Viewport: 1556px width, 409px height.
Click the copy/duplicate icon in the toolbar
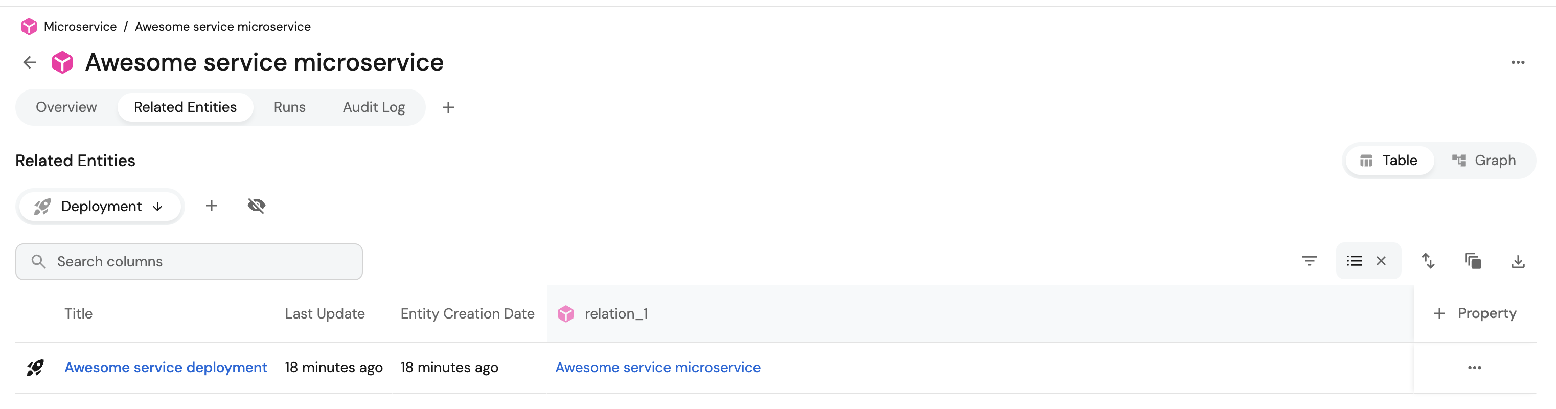pyautogui.click(x=1473, y=261)
